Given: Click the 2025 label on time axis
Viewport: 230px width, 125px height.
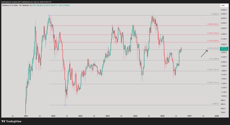Looking at the screenshot, I should coord(135,116).
